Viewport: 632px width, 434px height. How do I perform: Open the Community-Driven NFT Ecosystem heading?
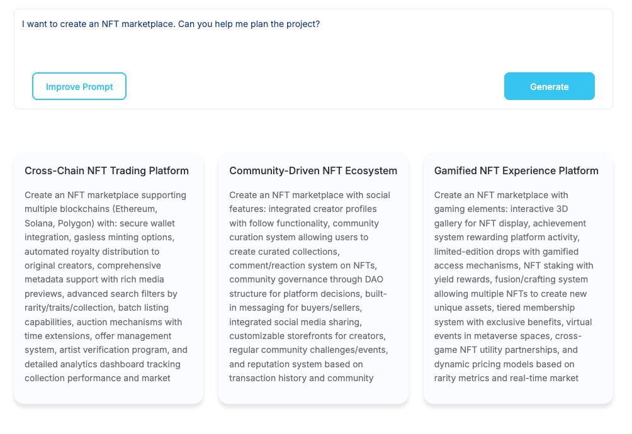pyautogui.click(x=313, y=170)
